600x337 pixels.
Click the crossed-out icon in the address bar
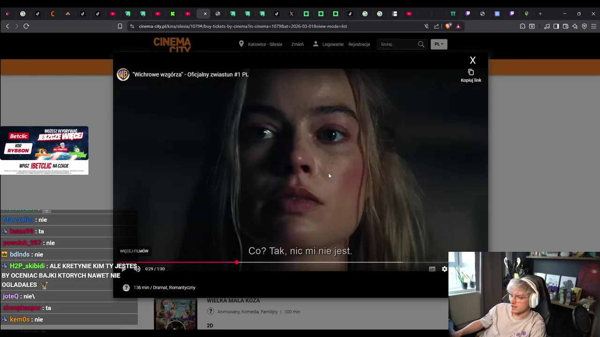(426, 26)
